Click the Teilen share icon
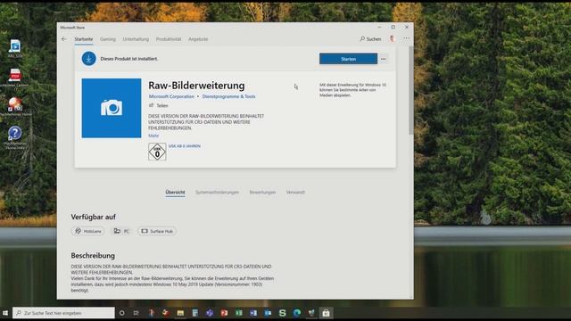This screenshot has height=321, width=571. point(151,105)
